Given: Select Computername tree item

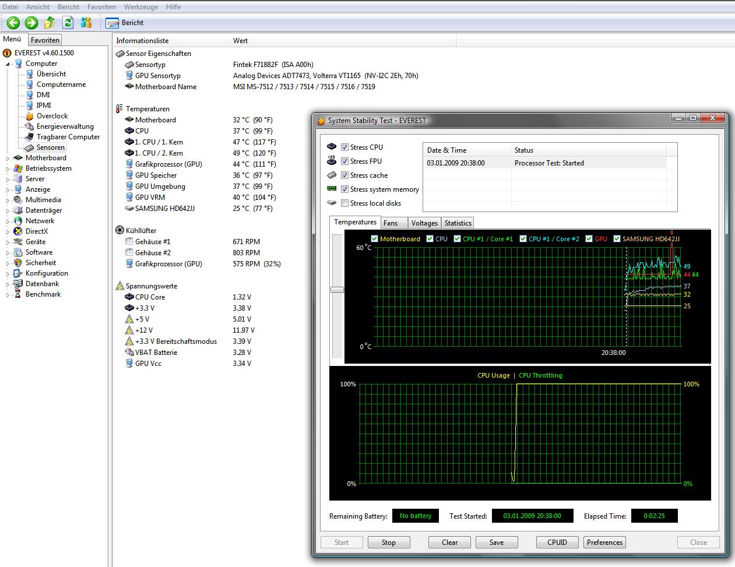Looking at the screenshot, I should (x=61, y=84).
